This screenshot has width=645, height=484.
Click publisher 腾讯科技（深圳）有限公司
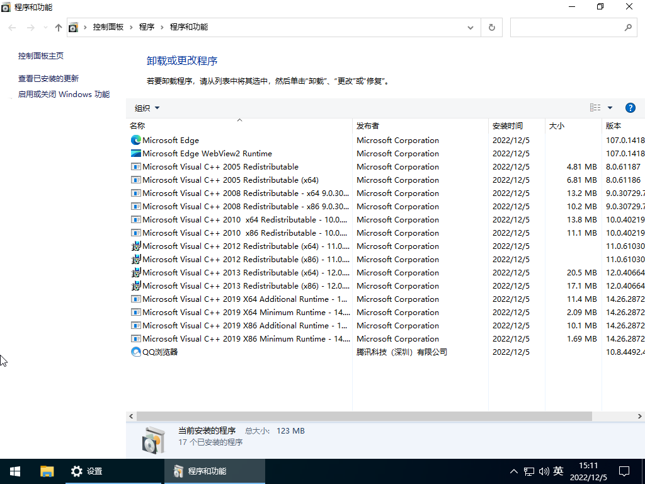(x=401, y=352)
